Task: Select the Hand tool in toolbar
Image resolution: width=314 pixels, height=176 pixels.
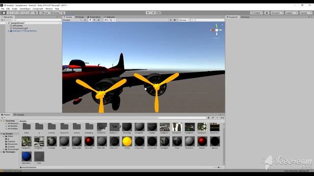Action: tap(4, 13)
